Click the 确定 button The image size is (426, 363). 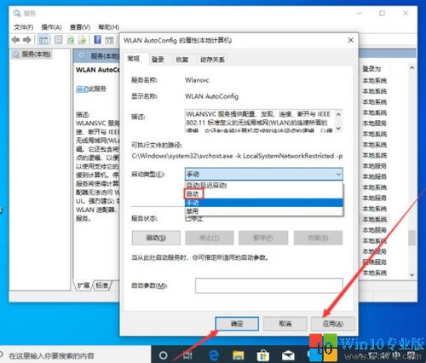click(237, 324)
